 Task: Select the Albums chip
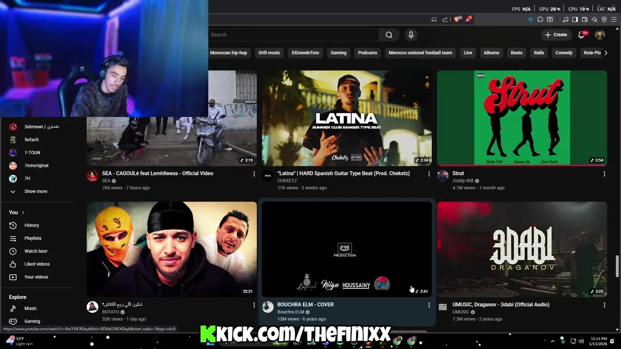[491, 53]
